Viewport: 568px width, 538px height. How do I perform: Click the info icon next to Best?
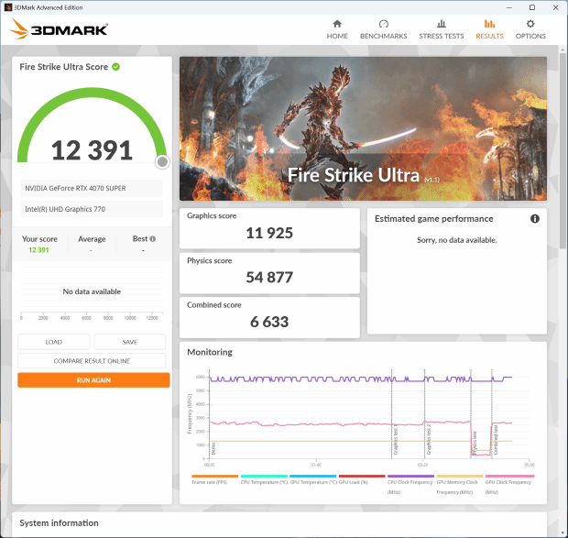tap(152, 238)
